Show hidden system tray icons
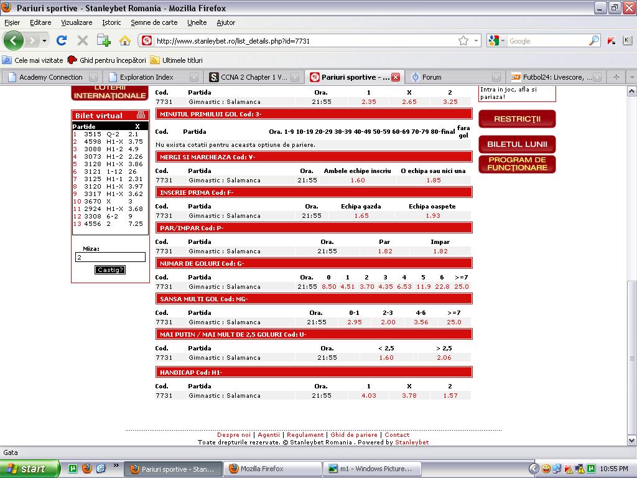The width and height of the screenshot is (637, 478). [534, 469]
